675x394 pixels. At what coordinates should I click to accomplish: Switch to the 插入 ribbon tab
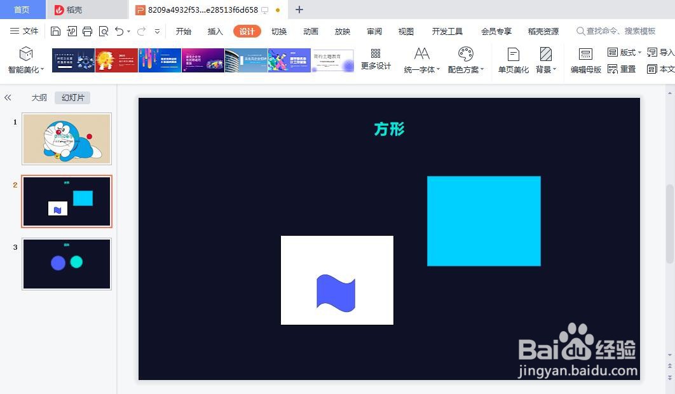coord(215,31)
